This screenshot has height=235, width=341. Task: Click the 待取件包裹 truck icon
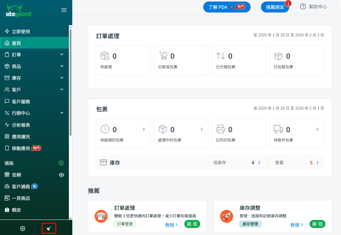pos(278,129)
